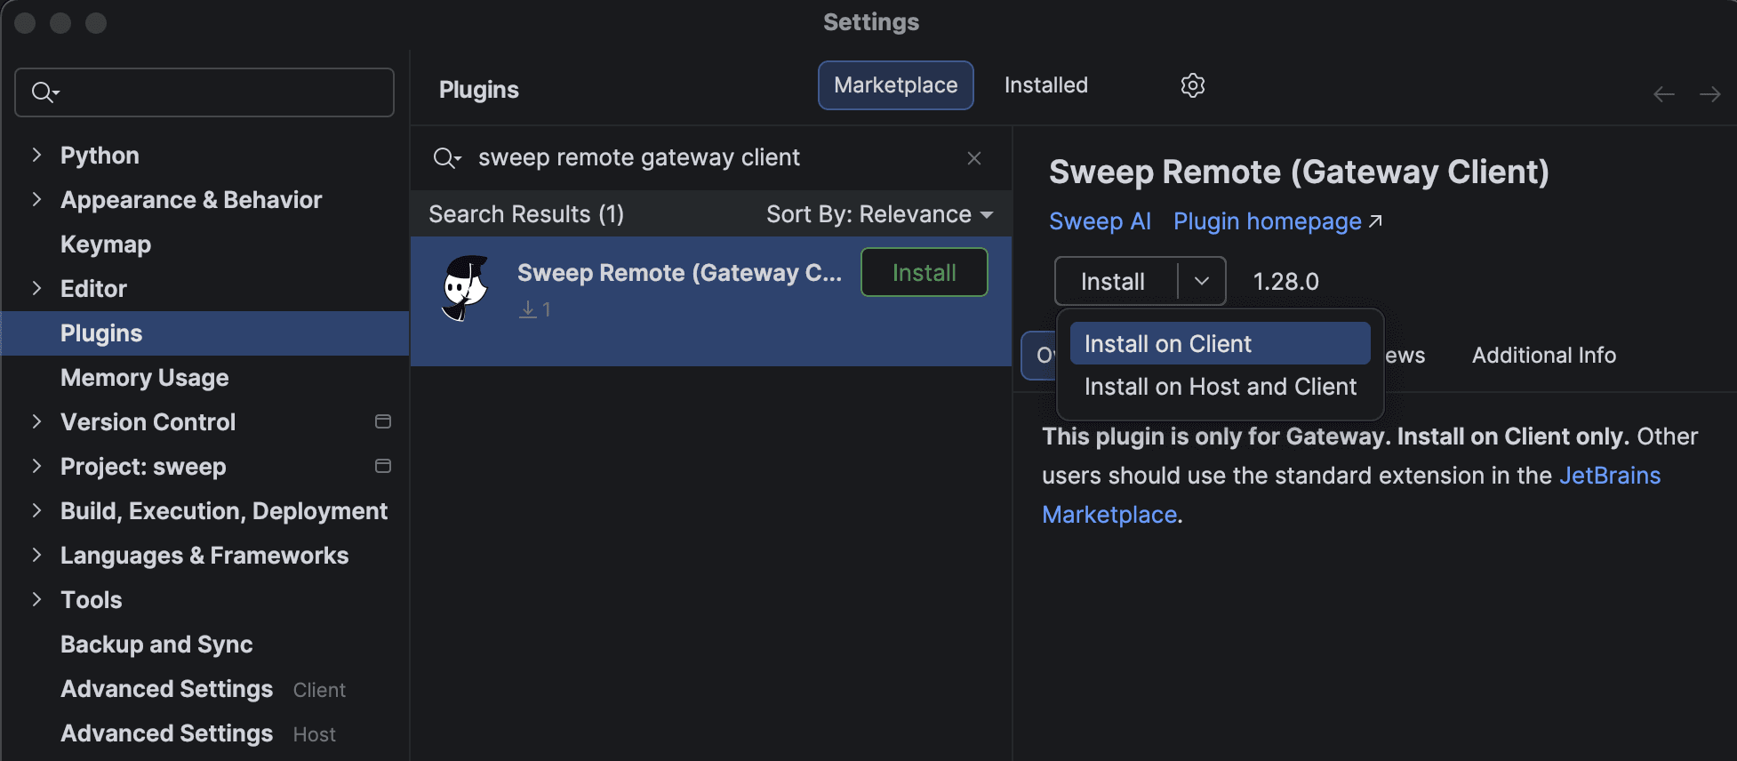Open Backup and Sync settings
The width and height of the screenshot is (1737, 761).
coord(156,644)
